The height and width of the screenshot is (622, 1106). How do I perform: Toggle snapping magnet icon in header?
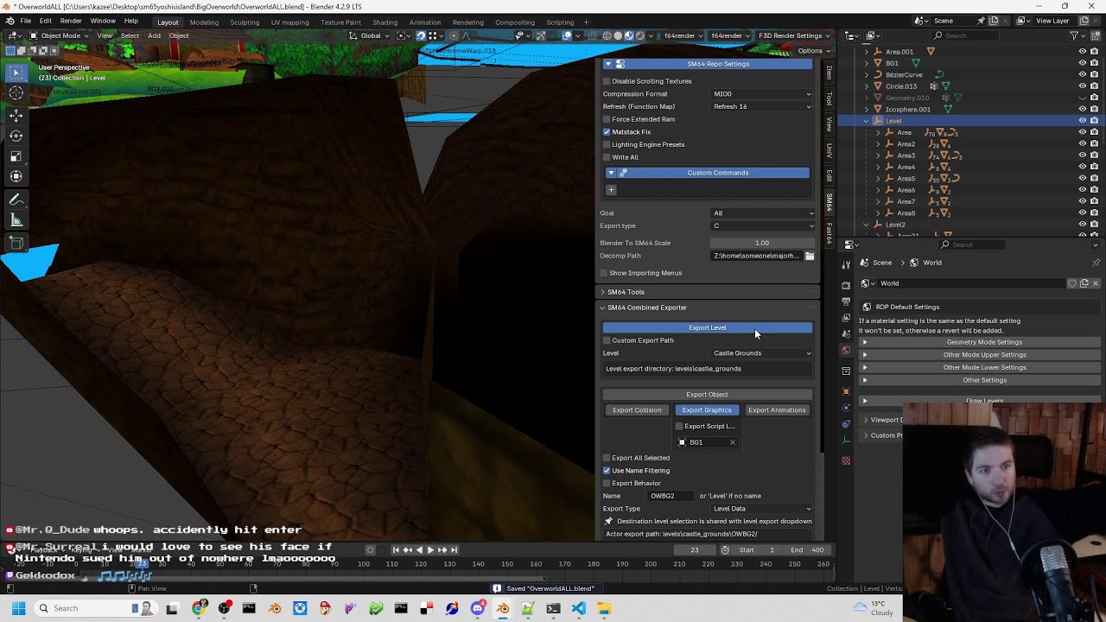(421, 35)
